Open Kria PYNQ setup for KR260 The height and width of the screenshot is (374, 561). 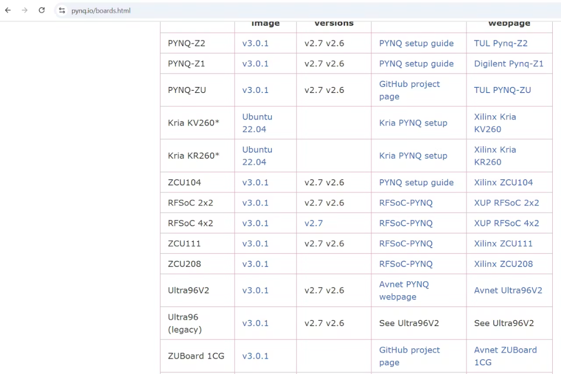tap(413, 156)
